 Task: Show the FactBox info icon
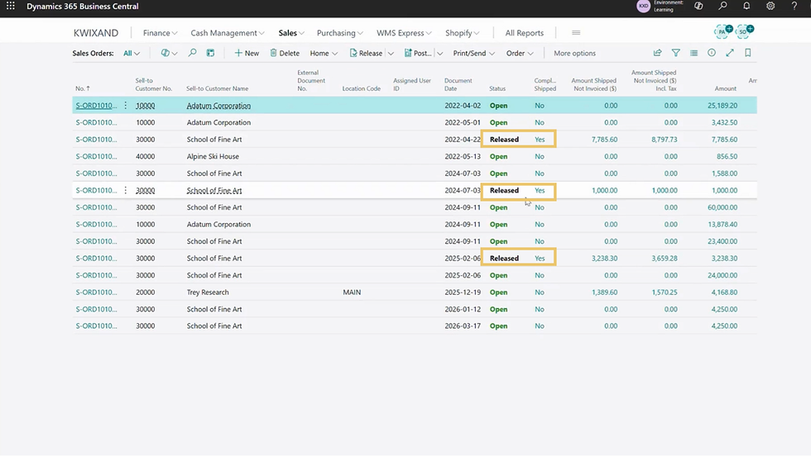[712, 53]
